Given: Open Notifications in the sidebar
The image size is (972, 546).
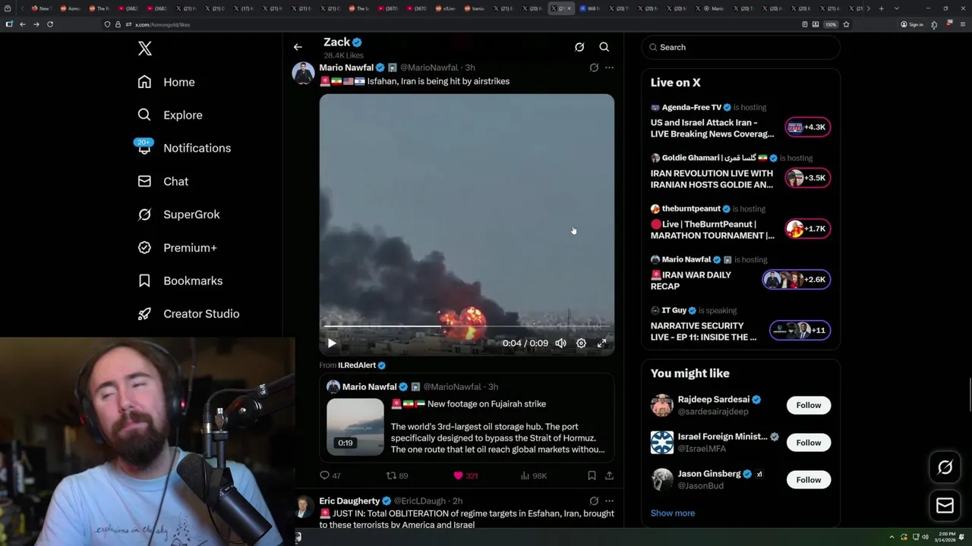Looking at the screenshot, I should 184,148.
